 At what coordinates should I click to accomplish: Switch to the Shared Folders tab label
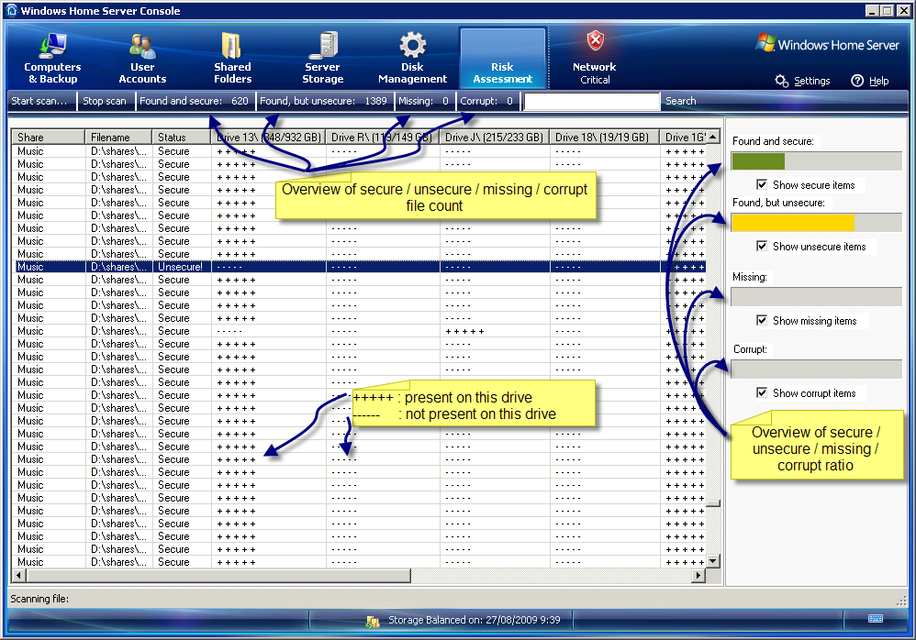(x=232, y=73)
